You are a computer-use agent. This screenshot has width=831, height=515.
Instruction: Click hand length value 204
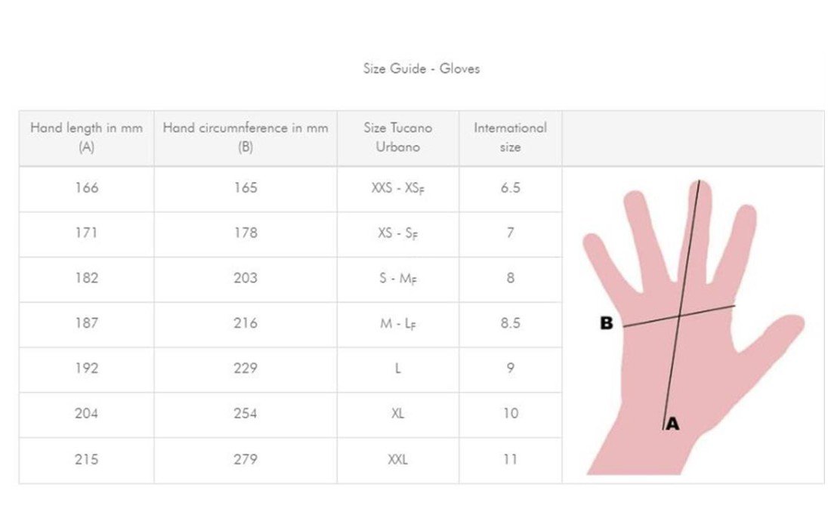tap(86, 414)
